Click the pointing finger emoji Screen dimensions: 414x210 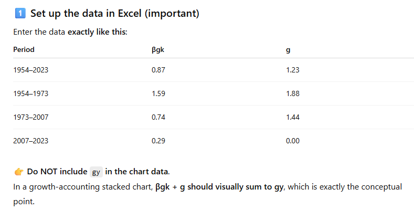[x=18, y=172]
